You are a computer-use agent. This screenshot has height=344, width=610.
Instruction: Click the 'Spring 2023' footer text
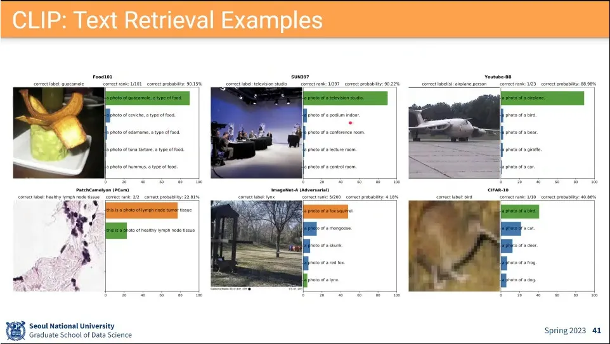(x=565, y=331)
